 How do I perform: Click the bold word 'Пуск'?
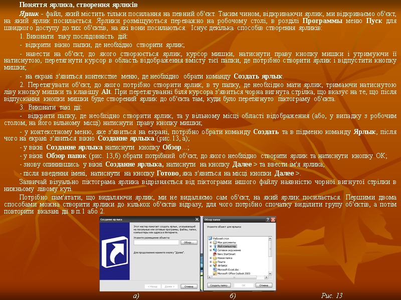374,21
